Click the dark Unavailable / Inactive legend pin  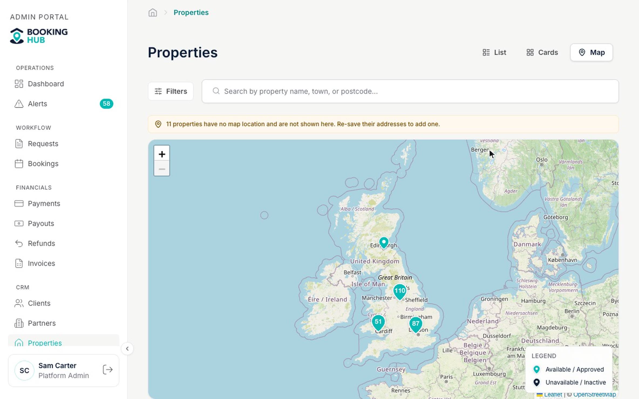click(x=536, y=382)
